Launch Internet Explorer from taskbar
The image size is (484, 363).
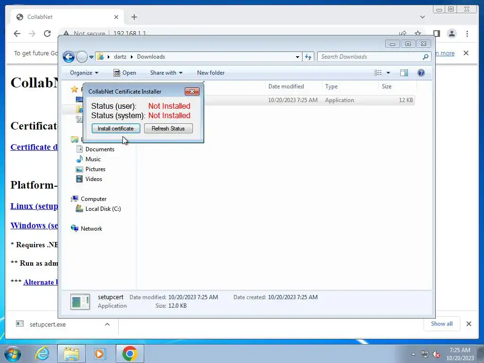42,354
